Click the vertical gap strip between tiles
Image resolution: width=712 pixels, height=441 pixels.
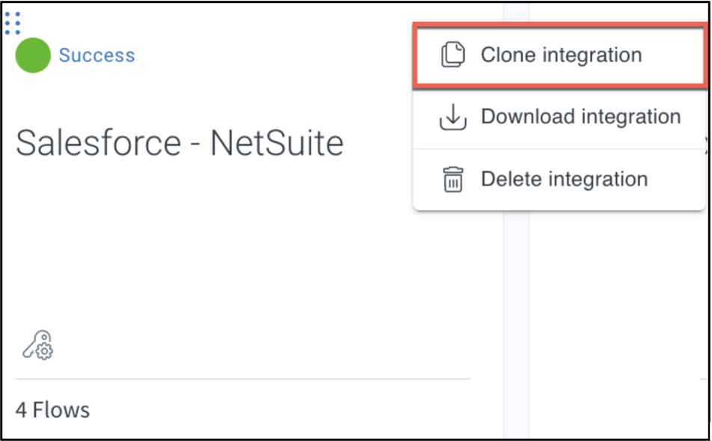pos(516,299)
